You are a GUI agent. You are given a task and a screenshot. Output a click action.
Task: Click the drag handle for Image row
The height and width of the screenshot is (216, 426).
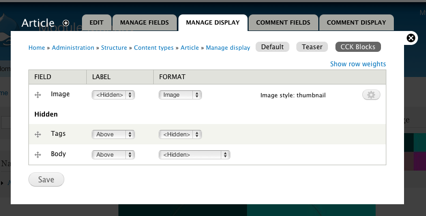38,95
